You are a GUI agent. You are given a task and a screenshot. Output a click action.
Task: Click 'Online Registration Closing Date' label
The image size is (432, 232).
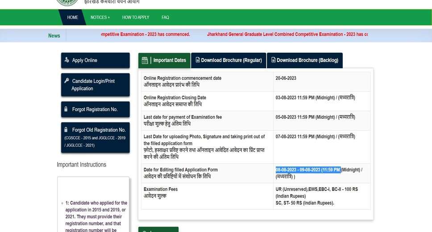click(174, 98)
